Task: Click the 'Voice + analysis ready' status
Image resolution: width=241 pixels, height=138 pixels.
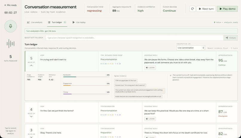Action: click(226, 22)
